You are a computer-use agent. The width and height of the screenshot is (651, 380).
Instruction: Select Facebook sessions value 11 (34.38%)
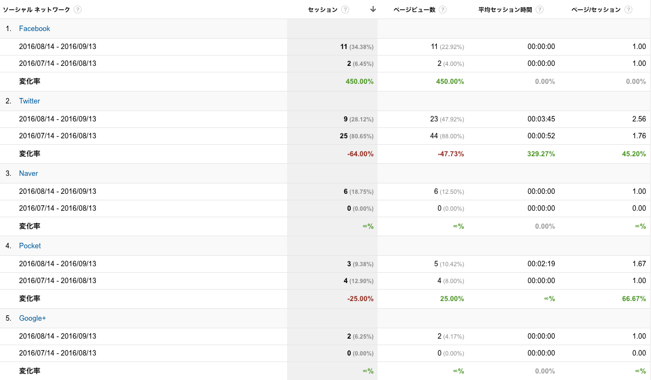tap(357, 47)
